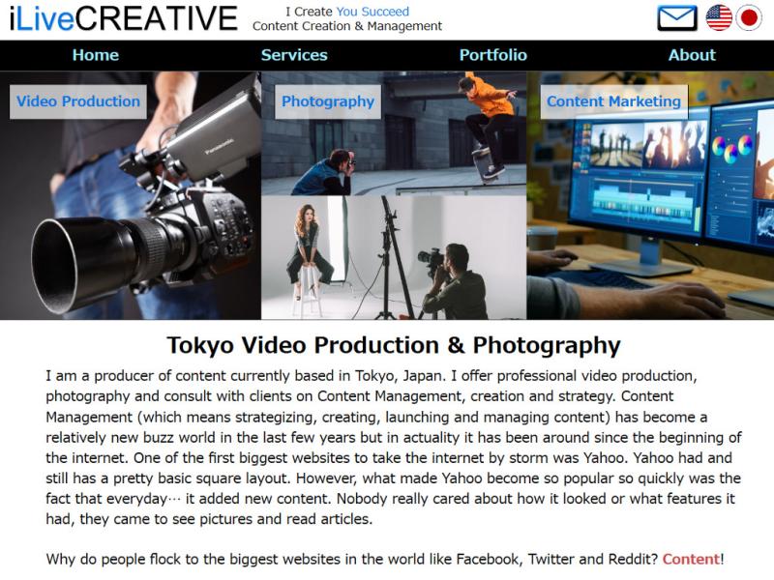Open the Portfolio navigation item
Viewport: 774px width, 580px height.
coord(492,55)
